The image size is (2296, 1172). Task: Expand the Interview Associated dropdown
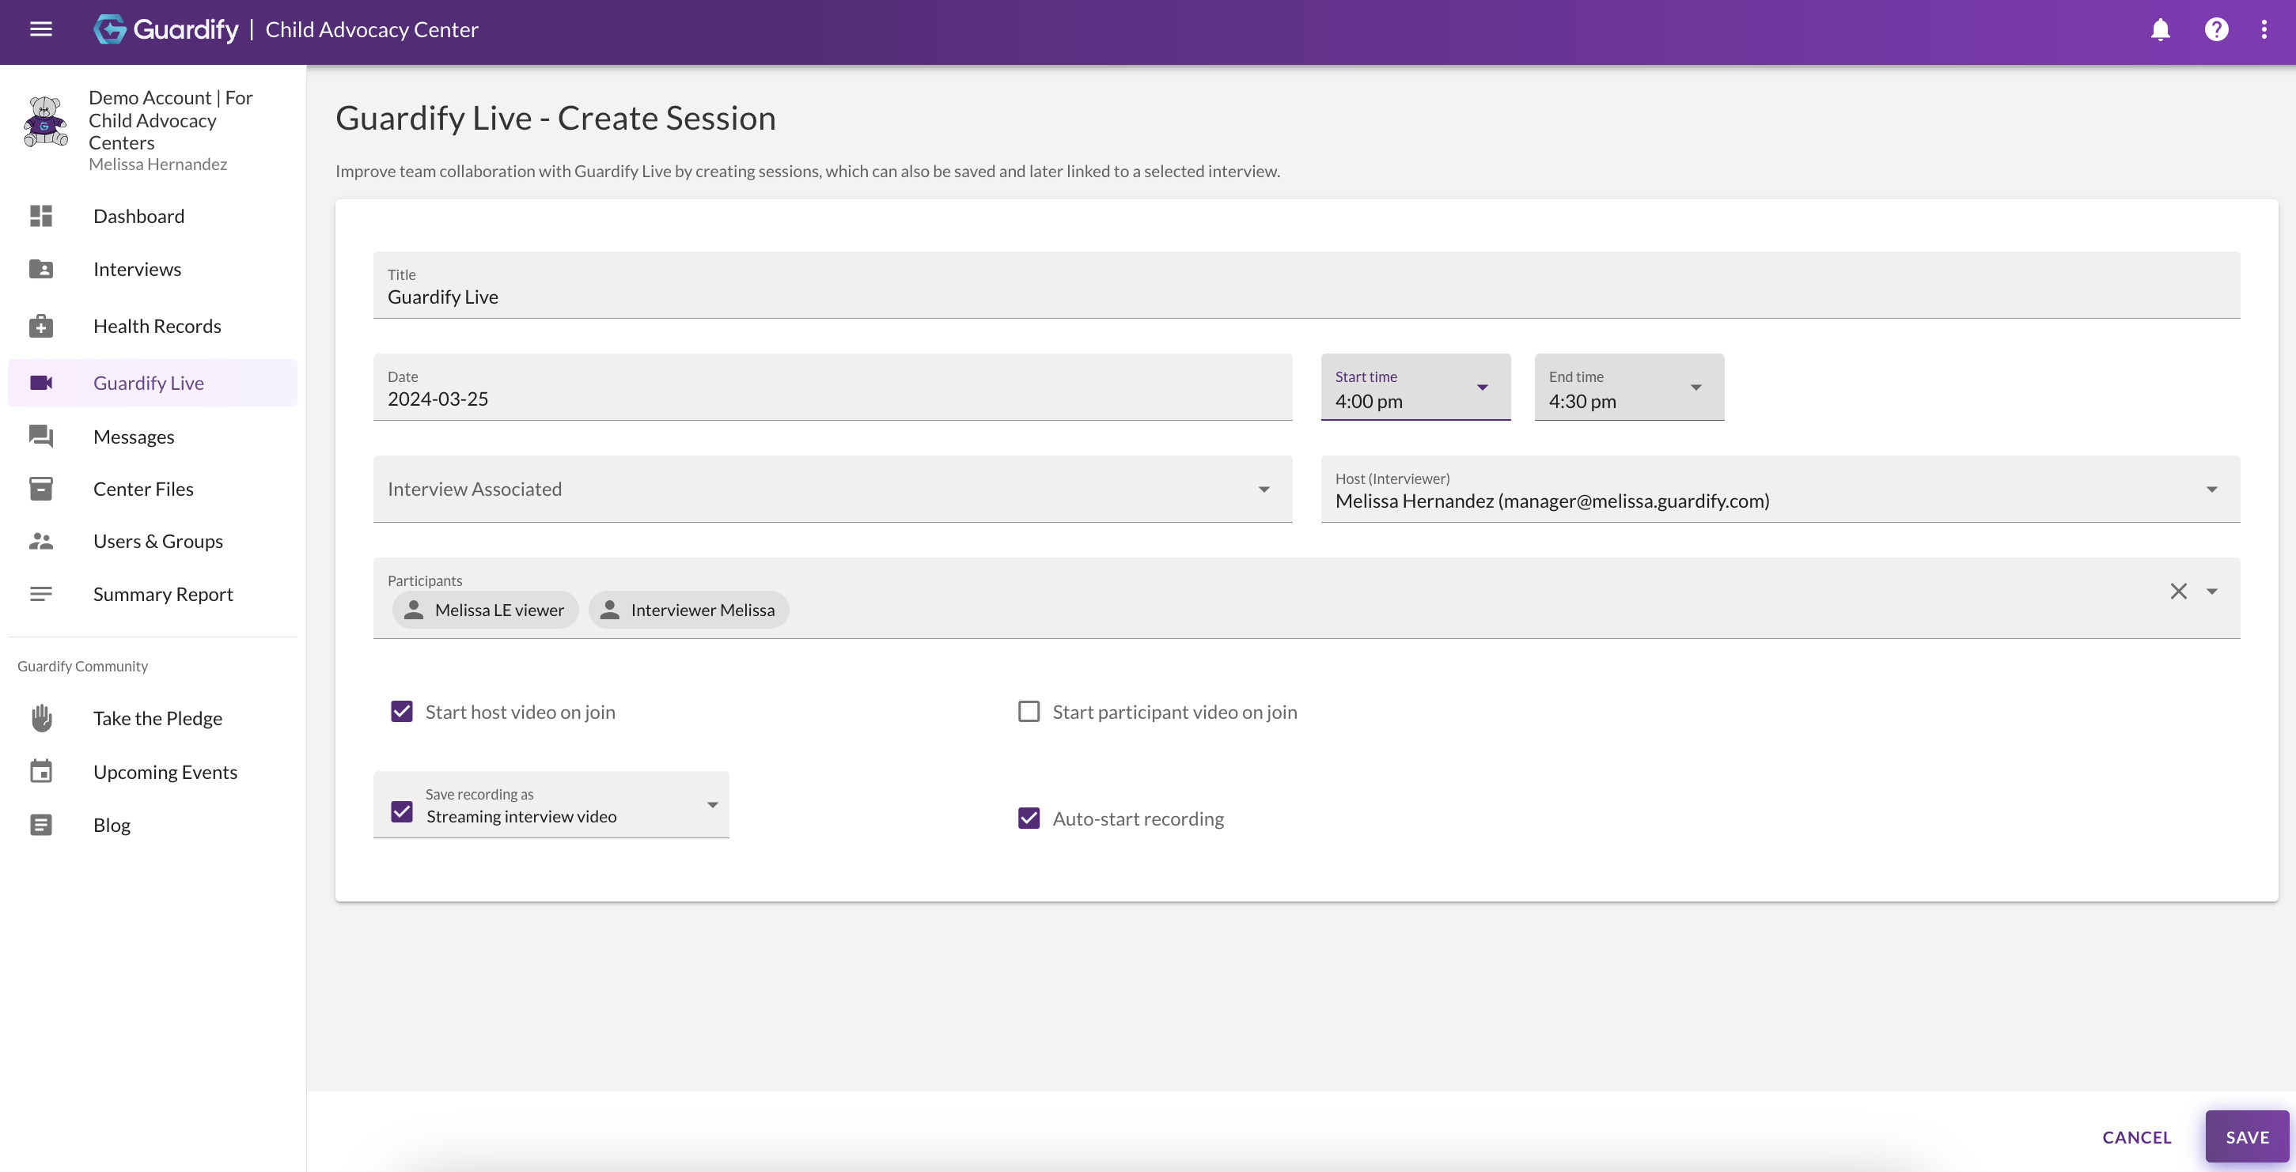pyautogui.click(x=1264, y=489)
